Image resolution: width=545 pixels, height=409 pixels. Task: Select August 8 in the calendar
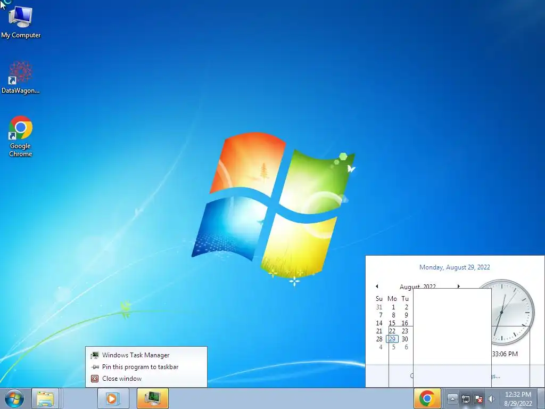(x=393, y=315)
